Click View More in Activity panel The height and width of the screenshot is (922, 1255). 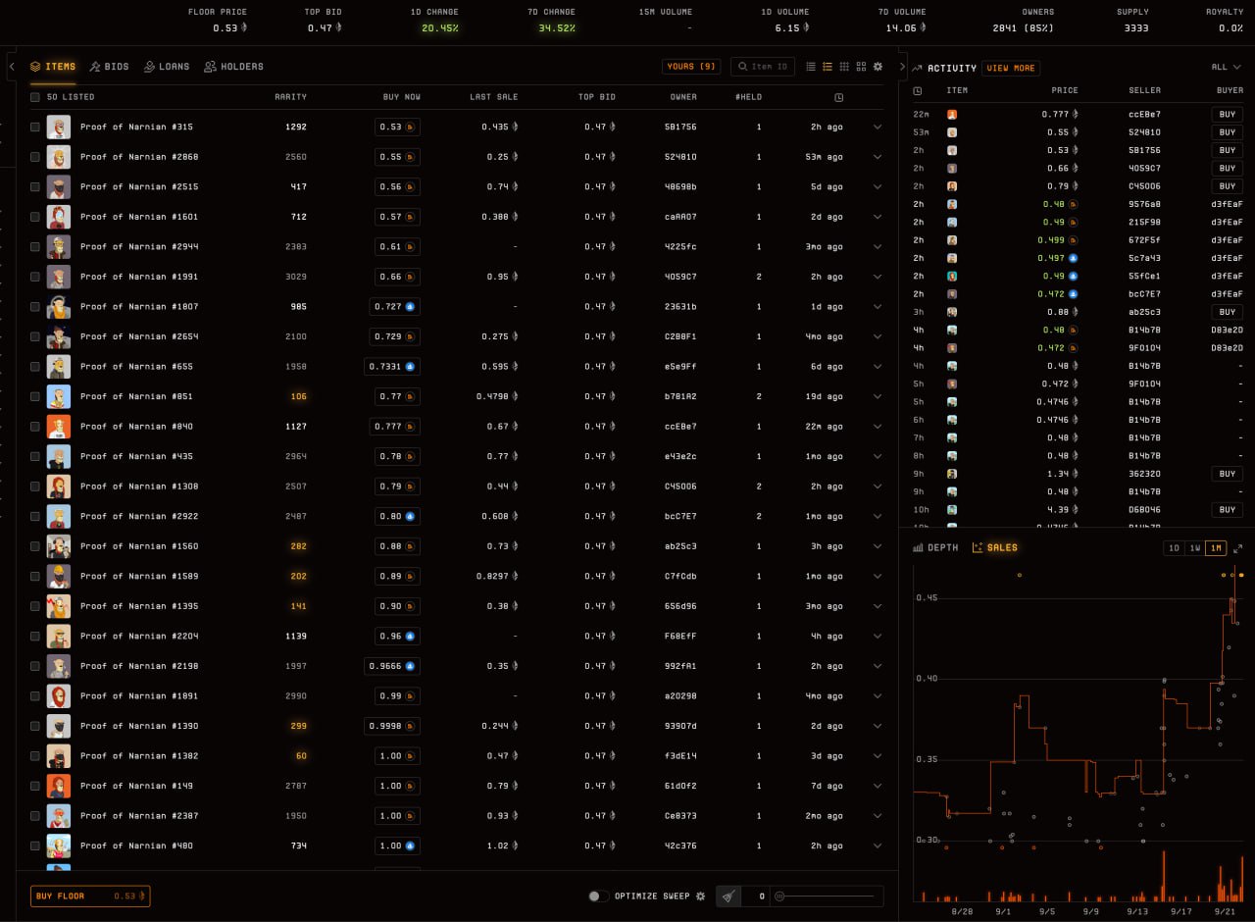click(x=1011, y=68)
